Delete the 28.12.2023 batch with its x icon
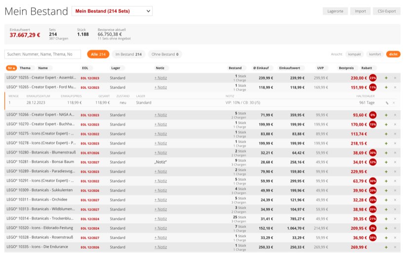405x253 pixels. [x=394, y=103]
